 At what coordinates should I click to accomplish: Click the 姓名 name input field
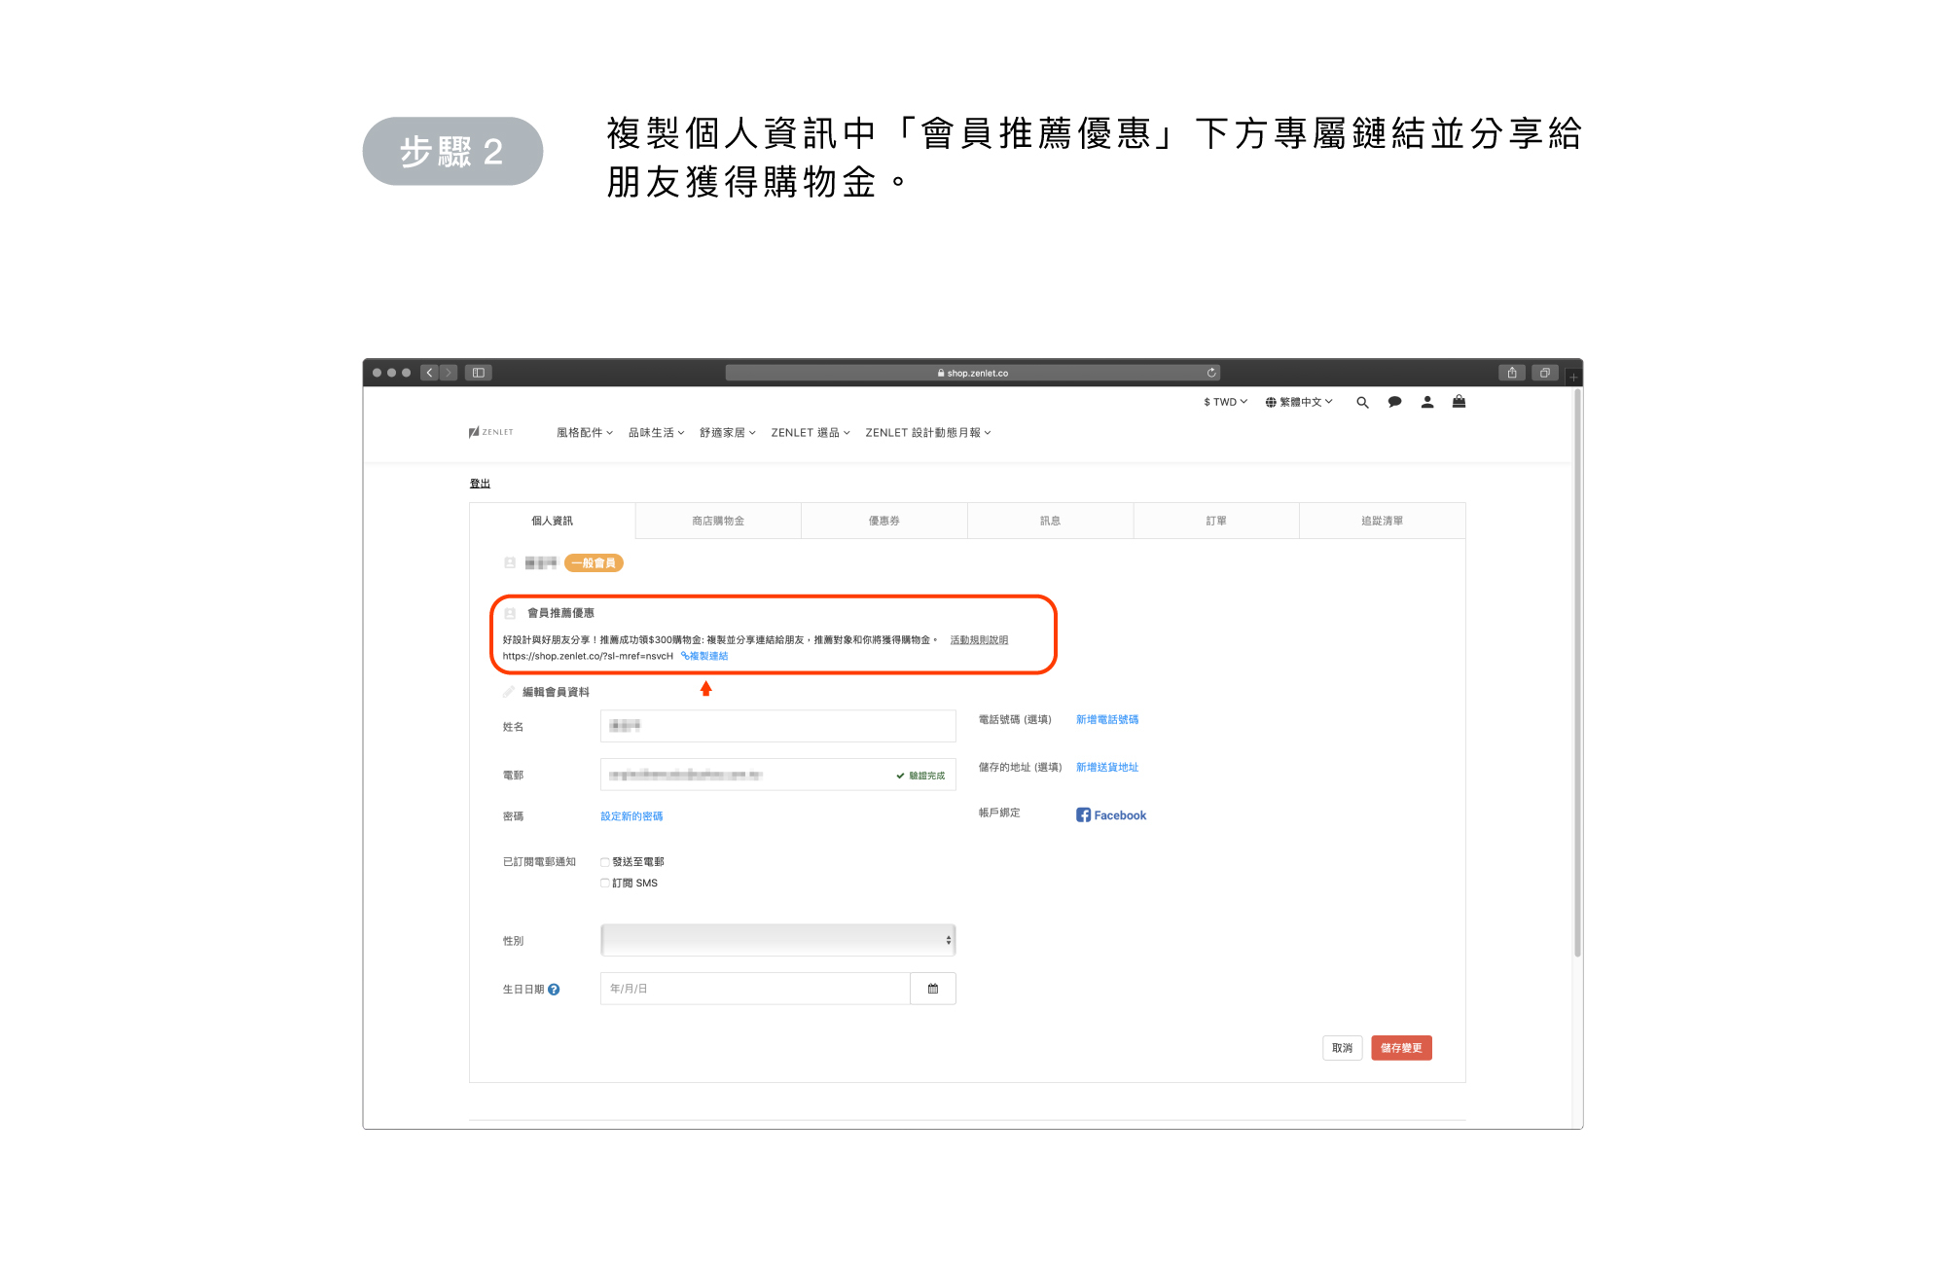[777, 726]
